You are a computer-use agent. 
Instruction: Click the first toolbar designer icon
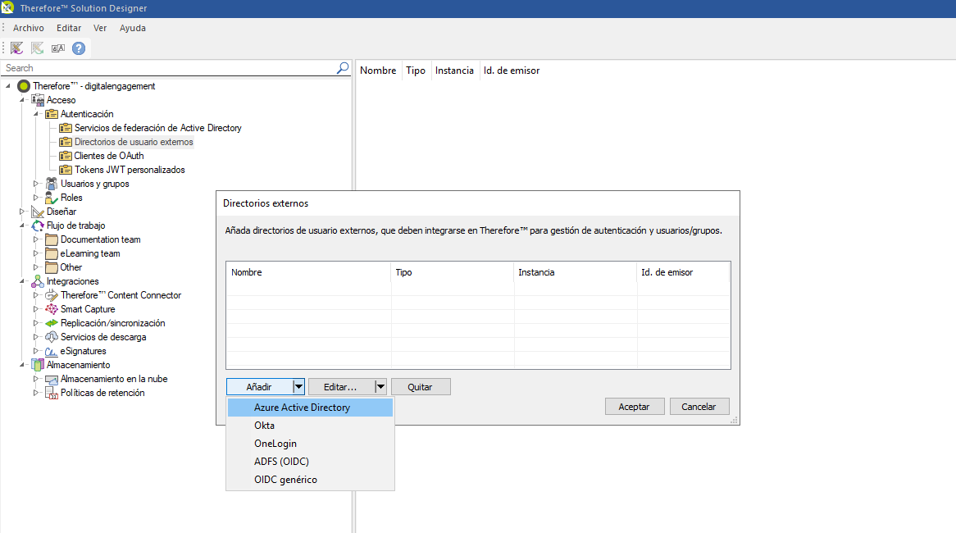pos(17,48)
